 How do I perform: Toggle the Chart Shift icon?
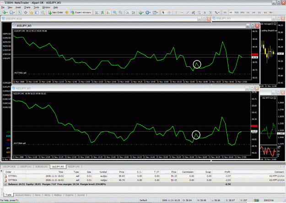click(x=133, y=12)
